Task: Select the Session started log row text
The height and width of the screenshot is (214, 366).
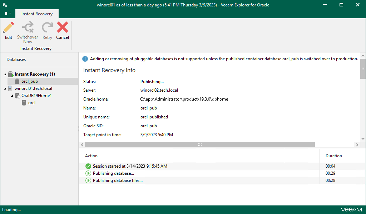Action: point(130,166)
